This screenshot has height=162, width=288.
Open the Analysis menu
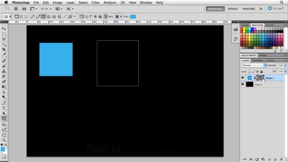point(110,3)
